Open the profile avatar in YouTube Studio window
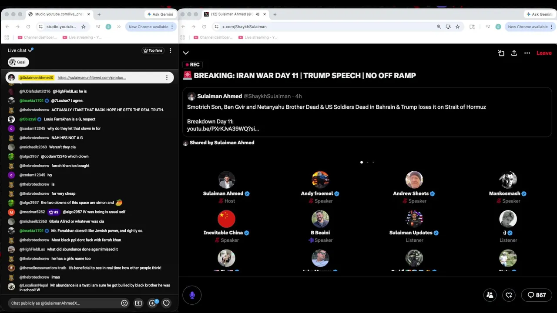The height and width of the screenshot is (313, 557). point(108,27)
